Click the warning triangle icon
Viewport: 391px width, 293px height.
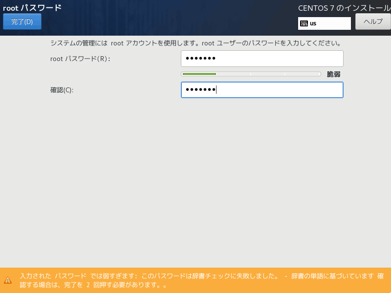pyautogui.click(x=8, y=280)
